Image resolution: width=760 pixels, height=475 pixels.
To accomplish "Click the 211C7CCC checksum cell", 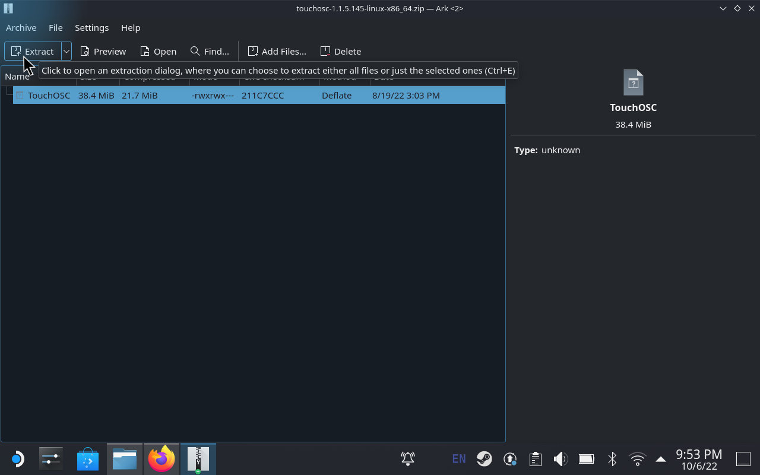I will (x=262, y=95).
